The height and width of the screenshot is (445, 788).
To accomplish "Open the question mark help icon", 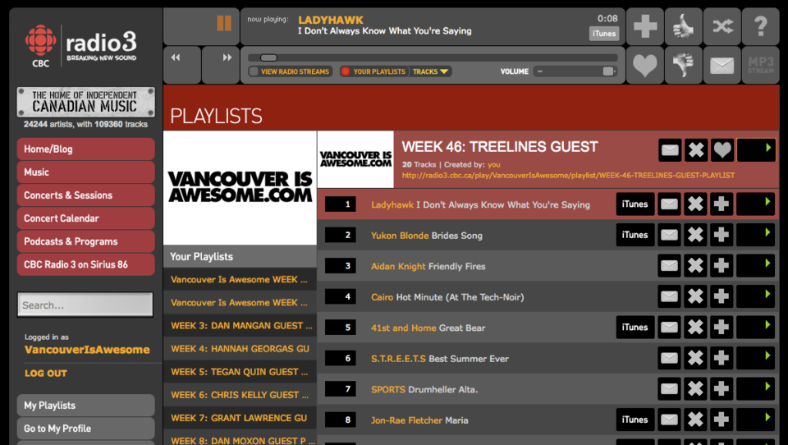I will click(x=761, y=26).
